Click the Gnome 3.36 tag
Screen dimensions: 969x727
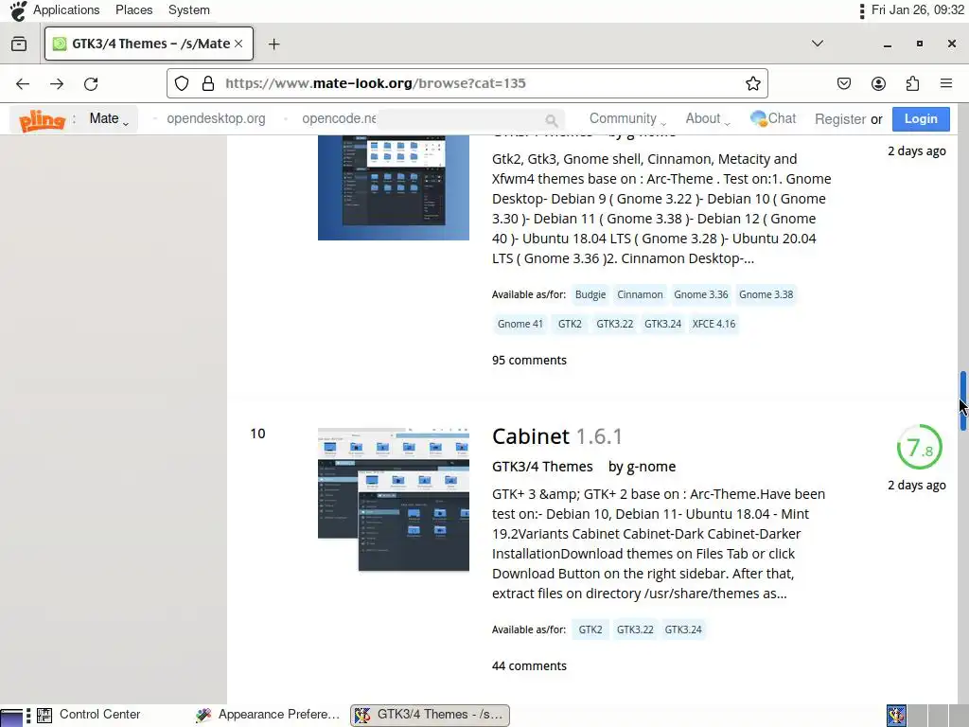click(x=701, y=295)
